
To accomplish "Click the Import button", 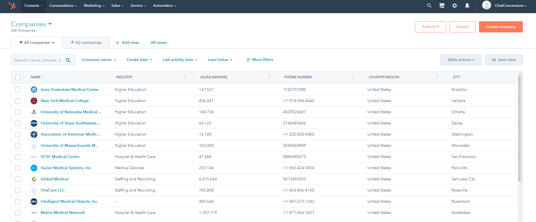I will [462, 27].
